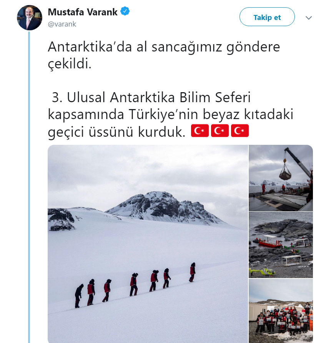Open the group photo with flags
Screen dimensions: 331x343
pos(281,311)
